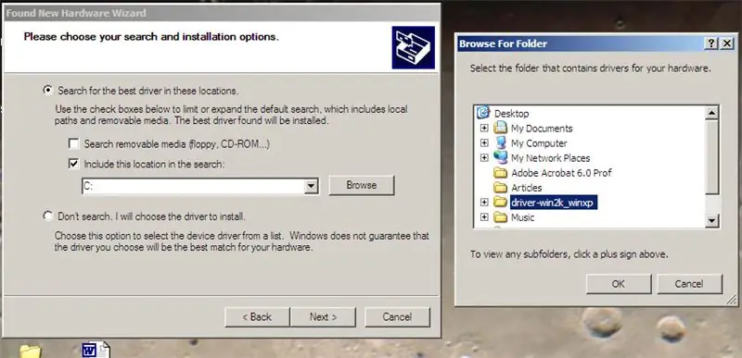Expand the My Computer tree node
The height and width of the screenshot is (358, 742).
pyautogui.click(x=483, y=142)
